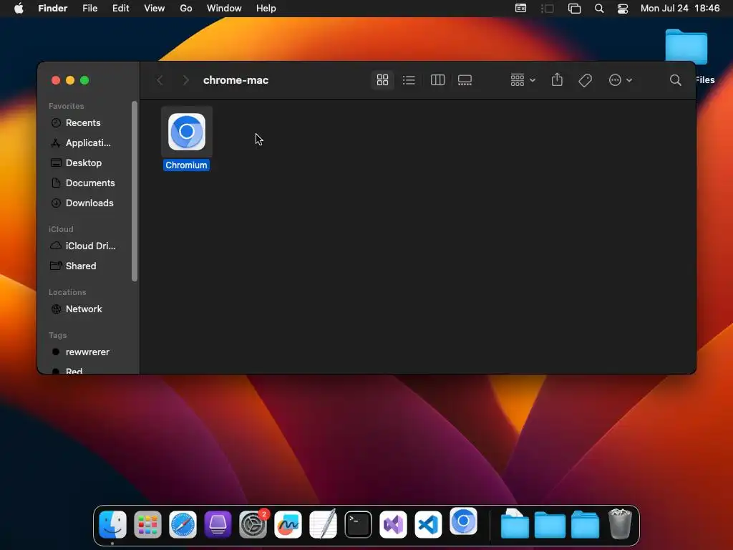Open the View menu
Screen dimensions: 733x550
(x=155, y=8)
